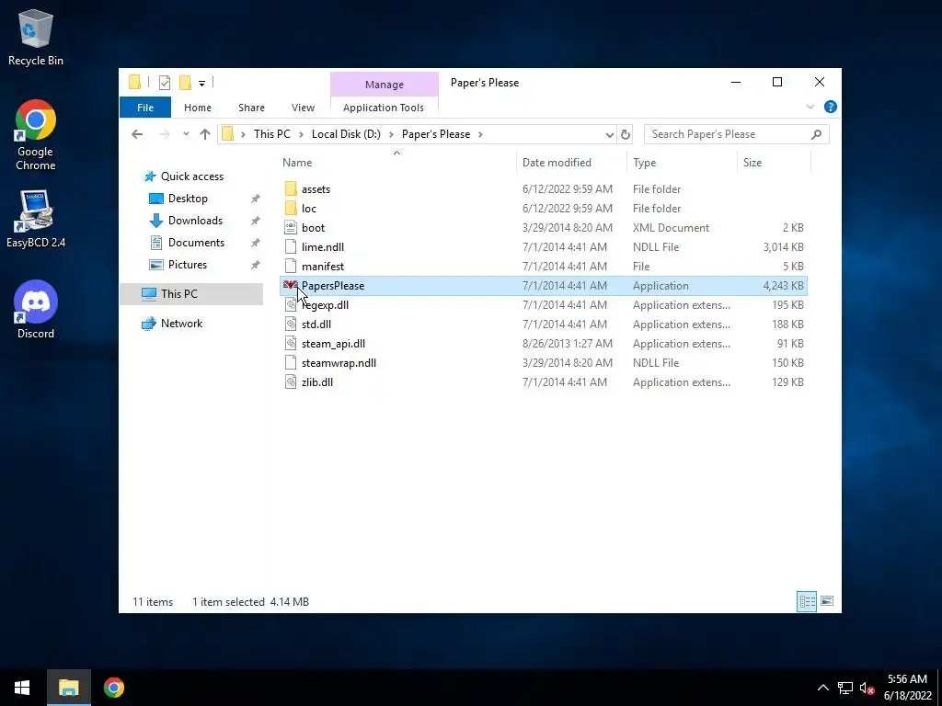Click Paper's Please breadcrumb segment

coord(435,134)
